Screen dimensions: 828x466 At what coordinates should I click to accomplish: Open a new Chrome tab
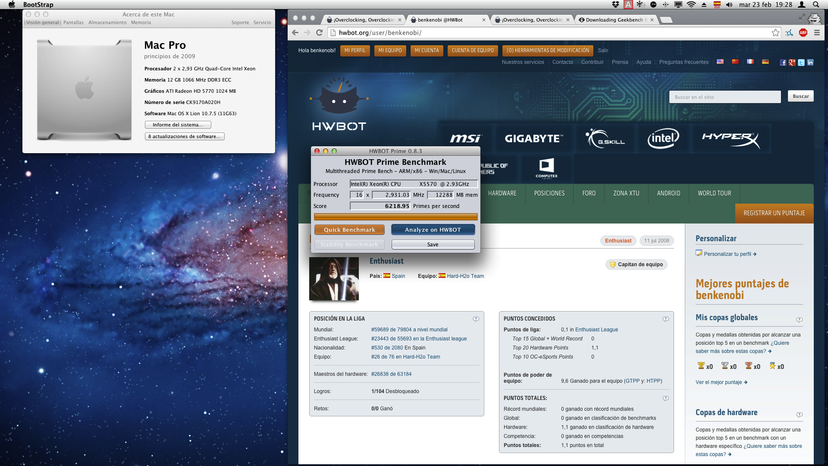pyautogui.click(x=666, y=20)
